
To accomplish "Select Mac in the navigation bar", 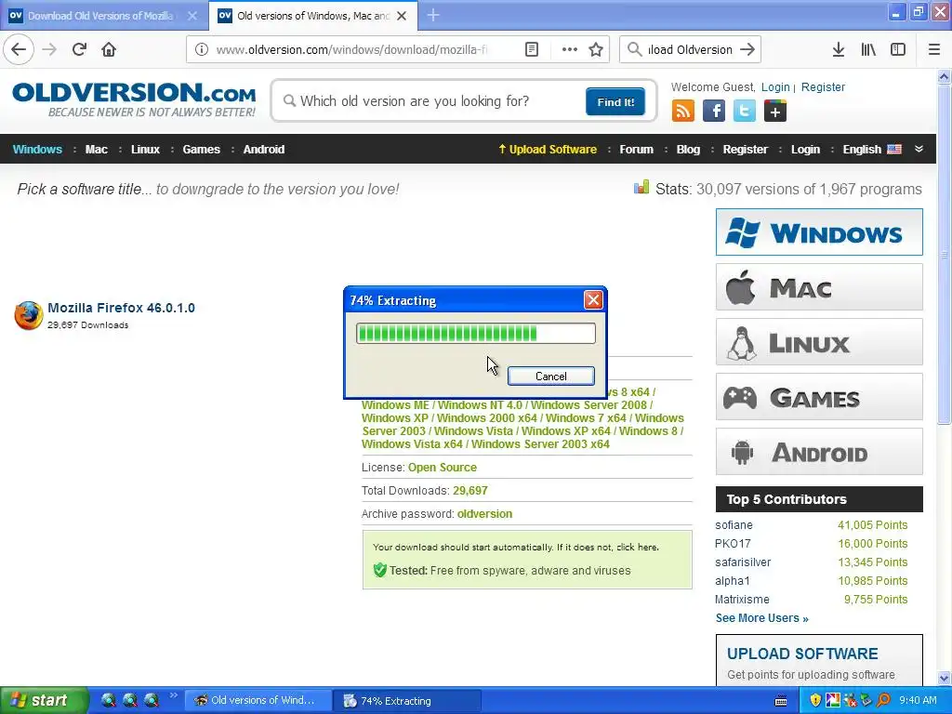I will 97,150.
